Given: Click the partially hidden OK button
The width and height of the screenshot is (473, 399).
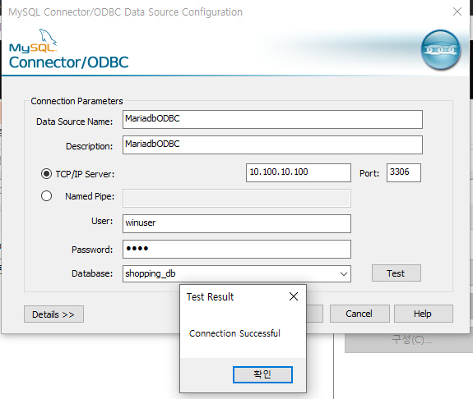Looking at the screenshot, I should (314, 314).
